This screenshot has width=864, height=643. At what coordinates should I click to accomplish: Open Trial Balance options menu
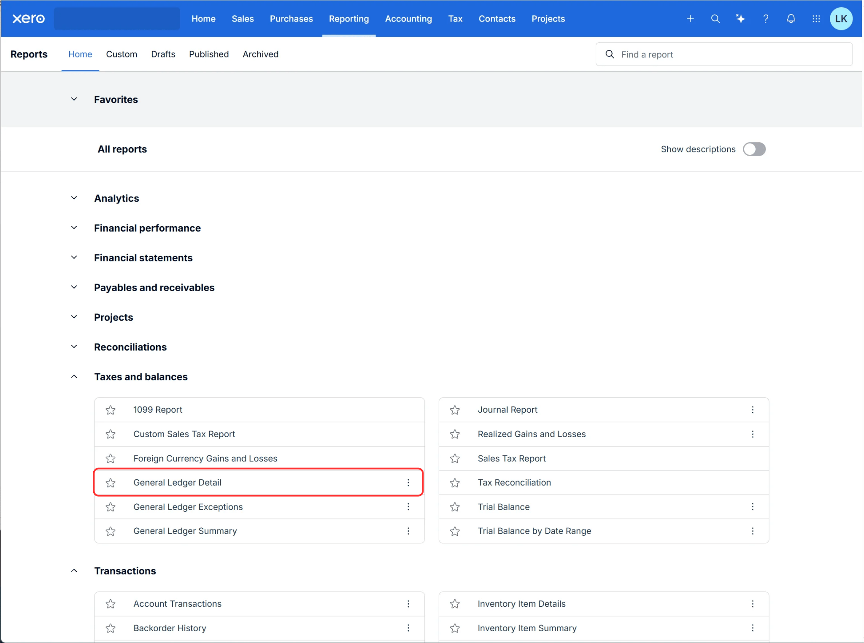click(752, 507)
